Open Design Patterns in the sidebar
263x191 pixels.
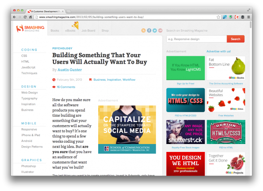[32, 147]
